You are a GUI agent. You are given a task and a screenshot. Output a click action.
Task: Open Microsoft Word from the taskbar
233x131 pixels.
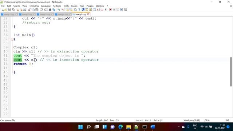(x=153, y=127)
